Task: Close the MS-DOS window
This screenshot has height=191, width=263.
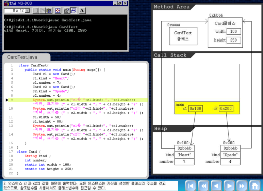Action: (125, 3)
